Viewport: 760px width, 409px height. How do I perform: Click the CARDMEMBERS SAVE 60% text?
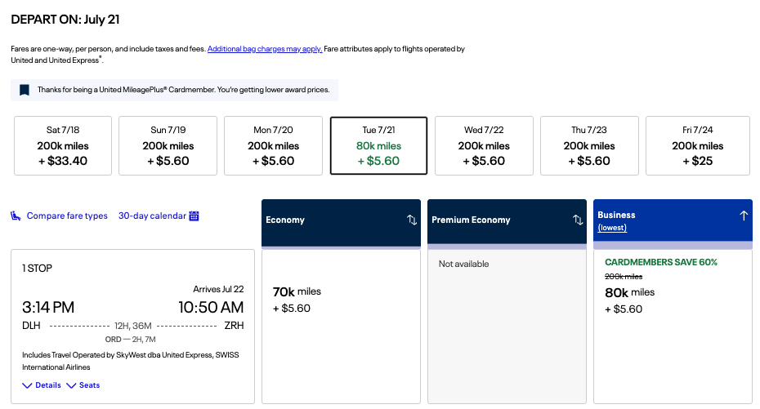click(x=660, y=262)
